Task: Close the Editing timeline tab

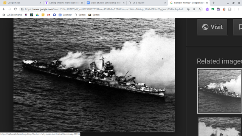Action: coord(82,3)
